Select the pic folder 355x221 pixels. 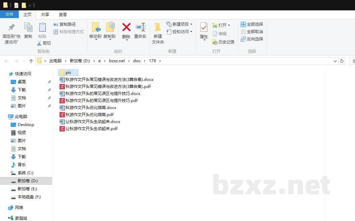(x=68, y=73)
